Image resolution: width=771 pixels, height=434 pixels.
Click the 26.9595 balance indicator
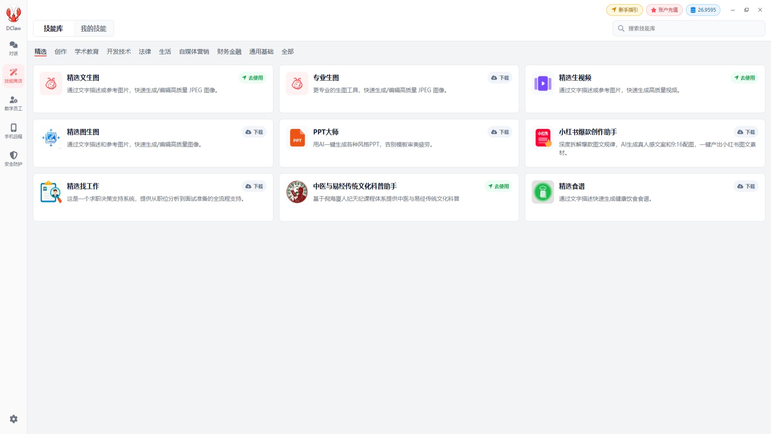tap(703, 10)
